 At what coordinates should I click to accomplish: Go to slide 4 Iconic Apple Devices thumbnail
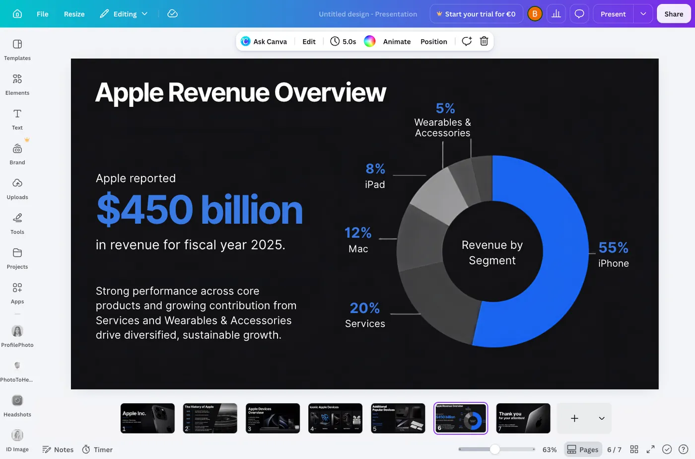click(335, 418)
